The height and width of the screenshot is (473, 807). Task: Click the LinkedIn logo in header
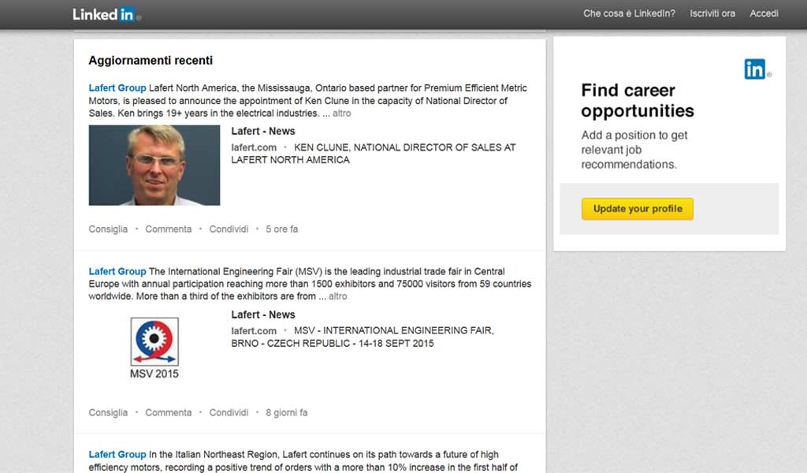(106, 14)
